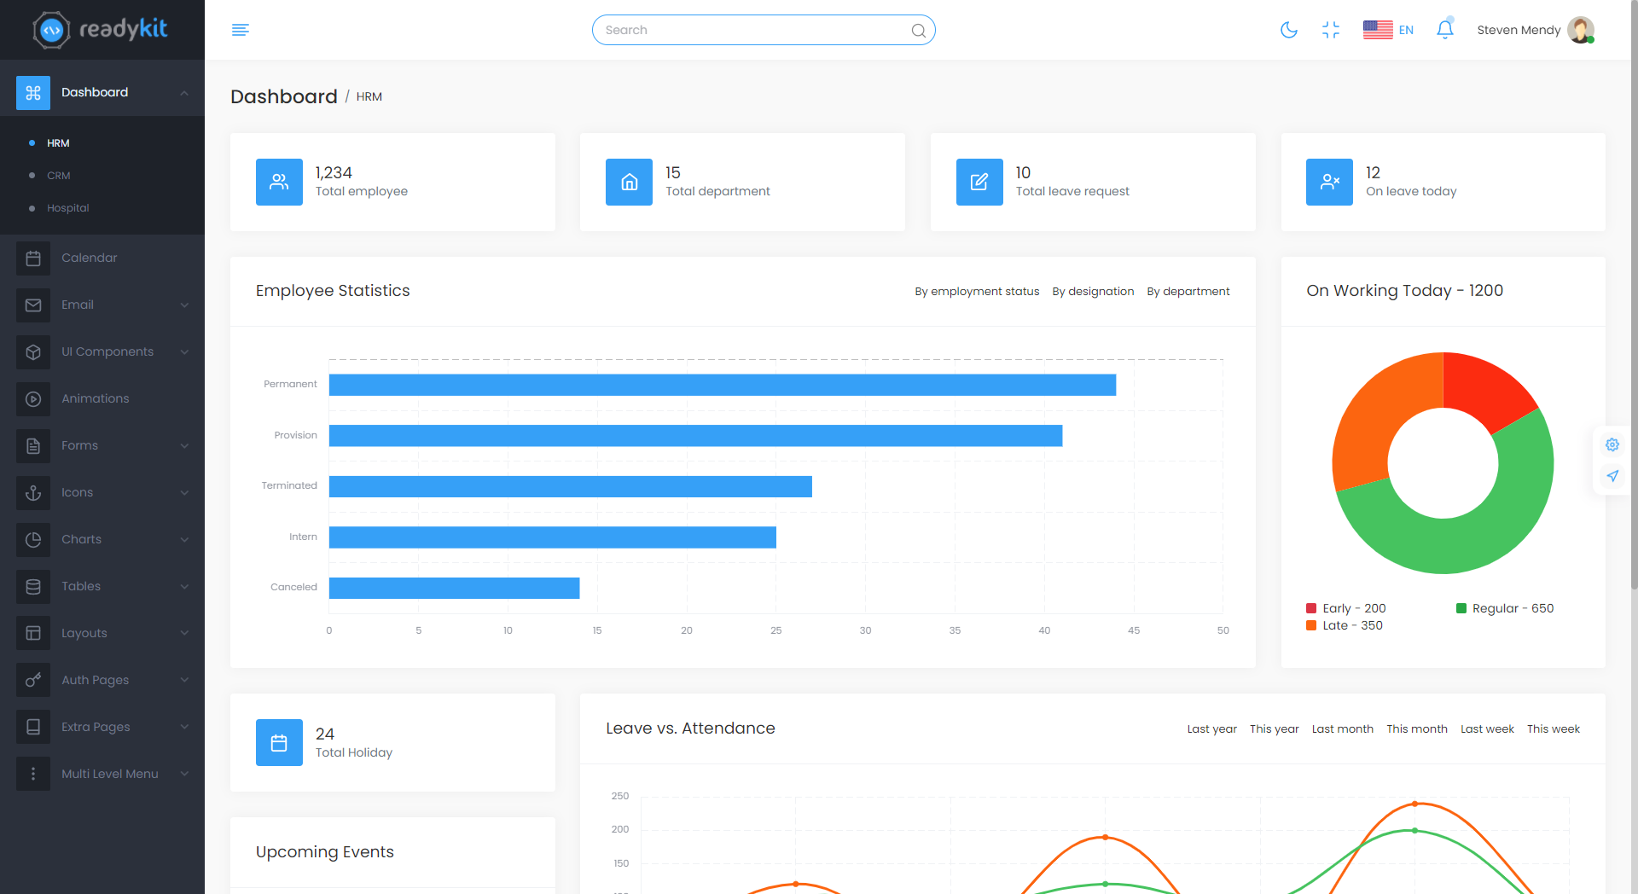Click the paper plane side icon
1638x894 pixels.
coord(1612,476)
